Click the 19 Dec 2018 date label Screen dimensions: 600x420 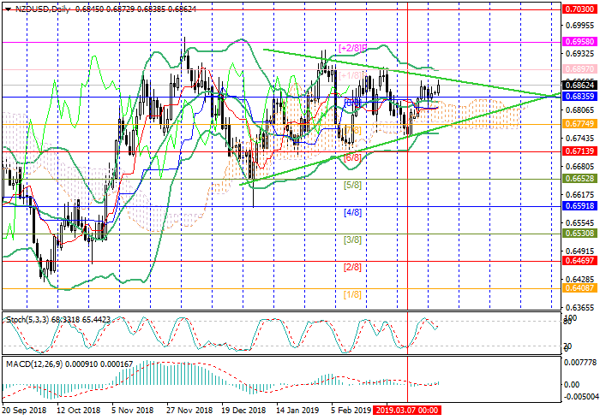[x=243, y=411]
